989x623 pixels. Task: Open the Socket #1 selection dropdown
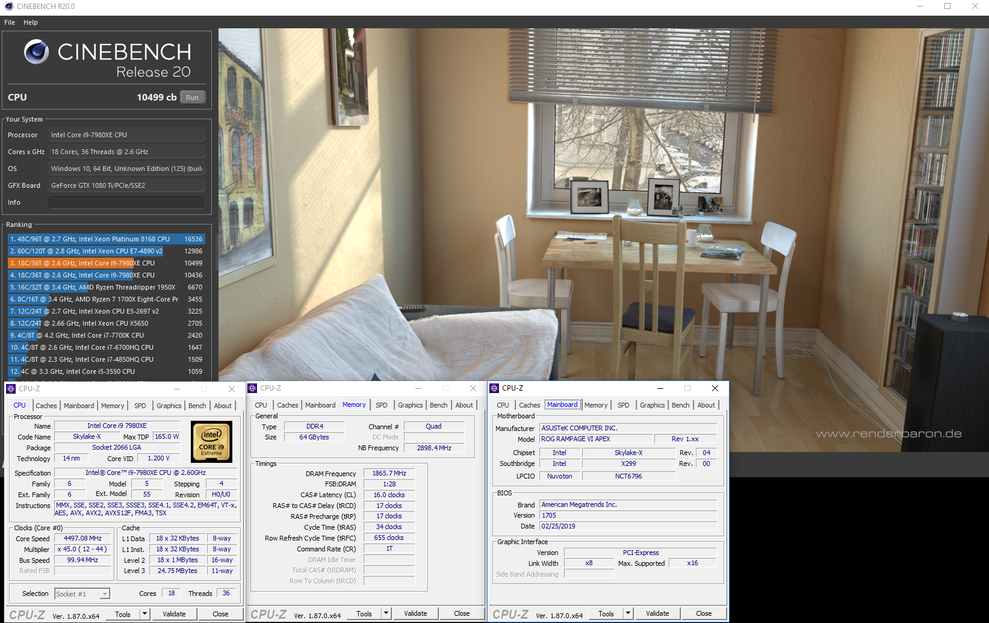(82, 594)
